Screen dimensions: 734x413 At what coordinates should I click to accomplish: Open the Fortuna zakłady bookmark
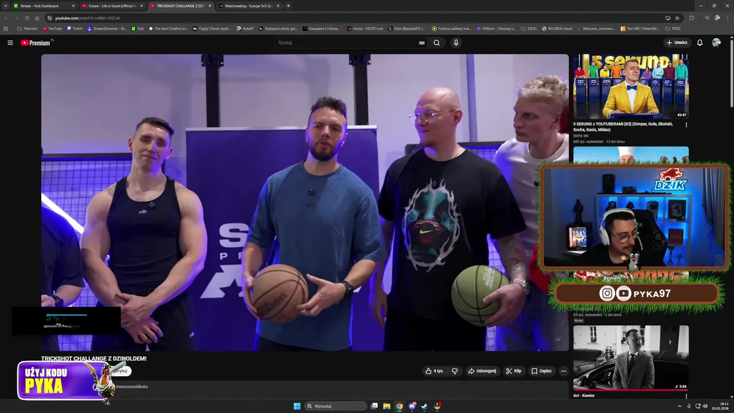click(x=452, y=28)
